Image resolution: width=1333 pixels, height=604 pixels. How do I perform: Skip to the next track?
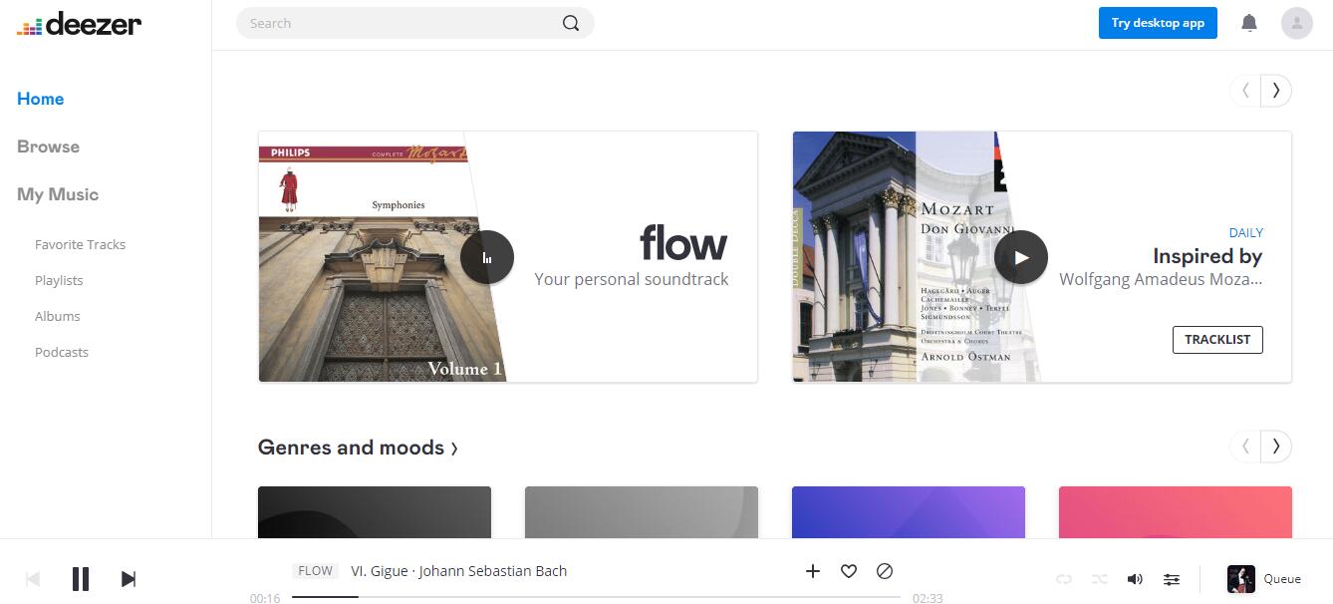point(129,579)
